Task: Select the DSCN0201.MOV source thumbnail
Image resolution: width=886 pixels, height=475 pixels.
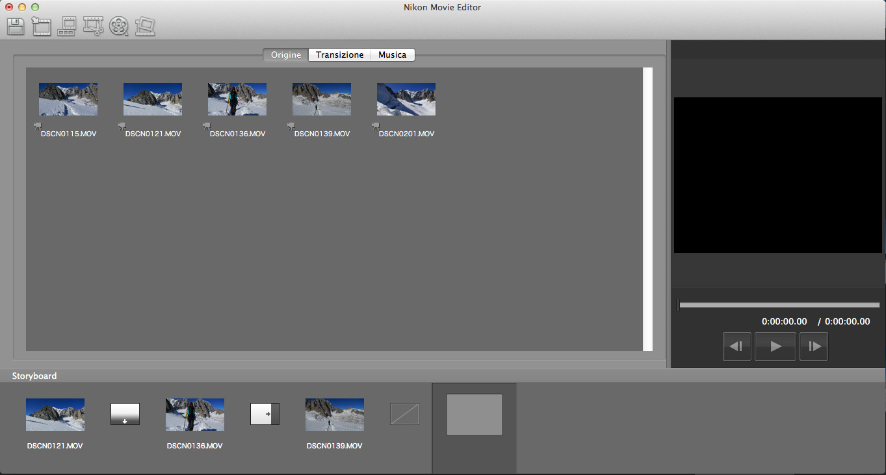Action: click(x=406, y=99)
